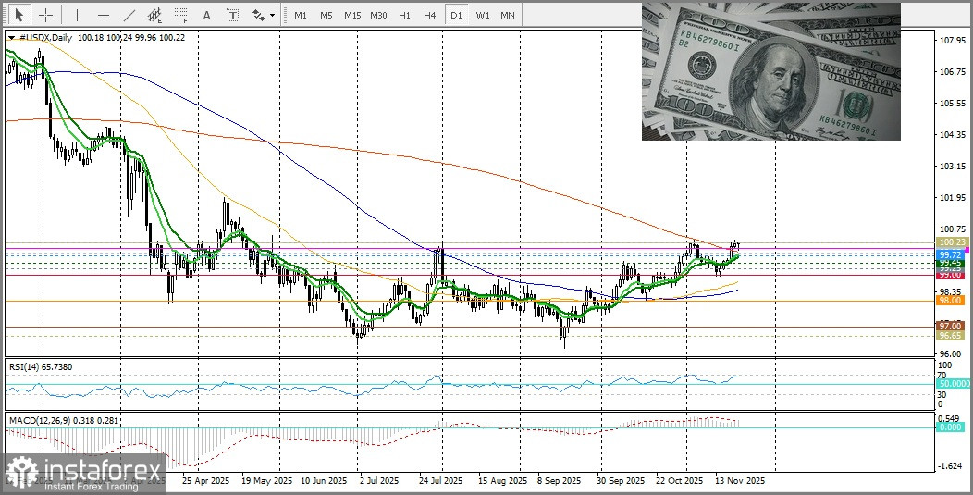This screenshot has width=973, height=495.
Task: Click the 22 Oct 2025 date label
Action: [678, 481]
